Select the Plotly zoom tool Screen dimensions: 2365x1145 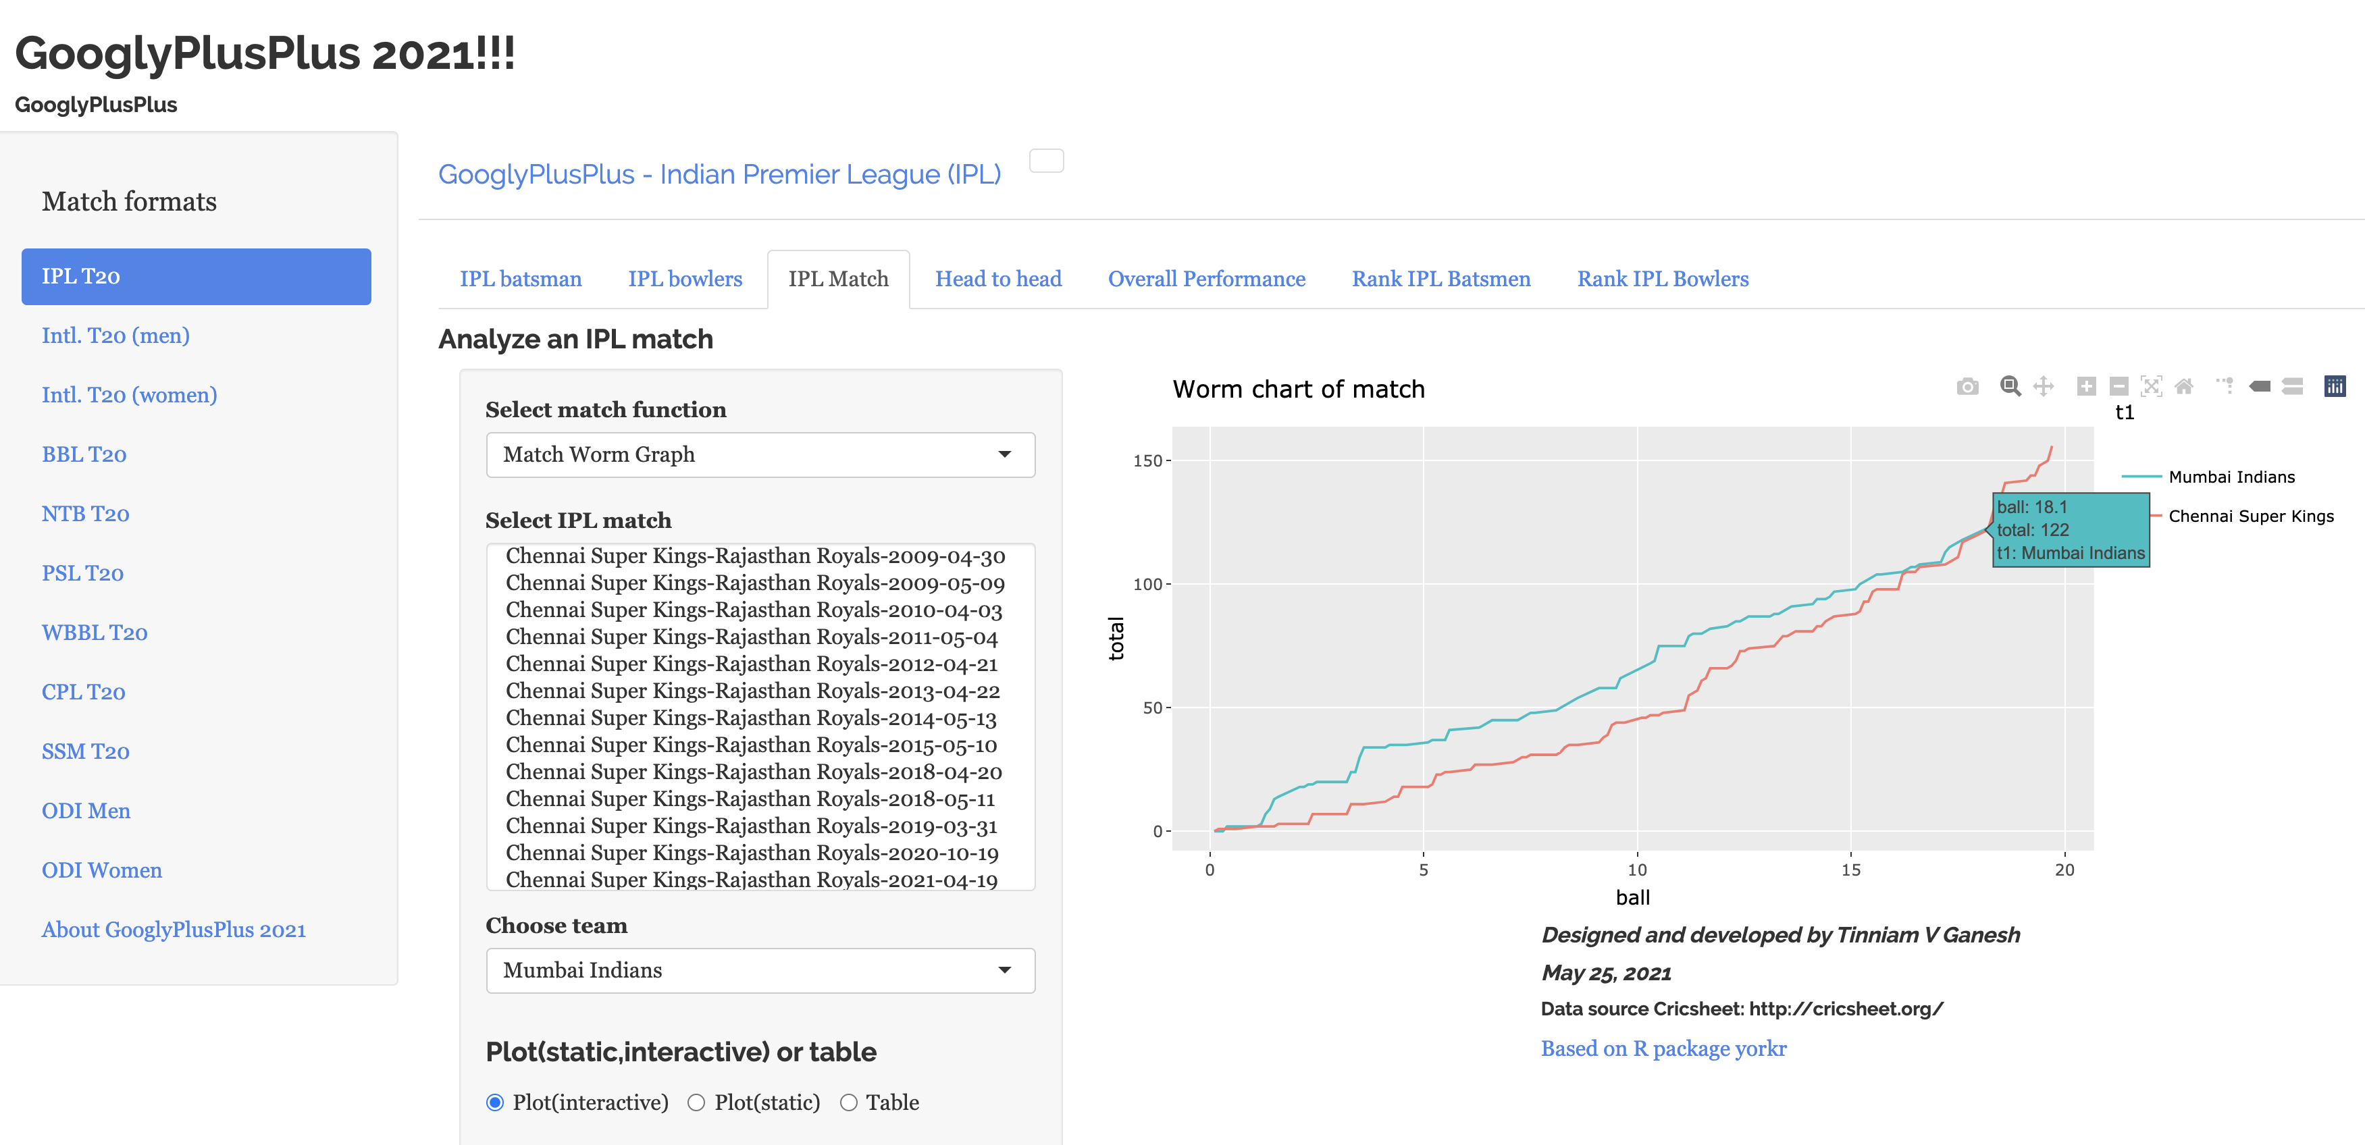click(2010, 386)
